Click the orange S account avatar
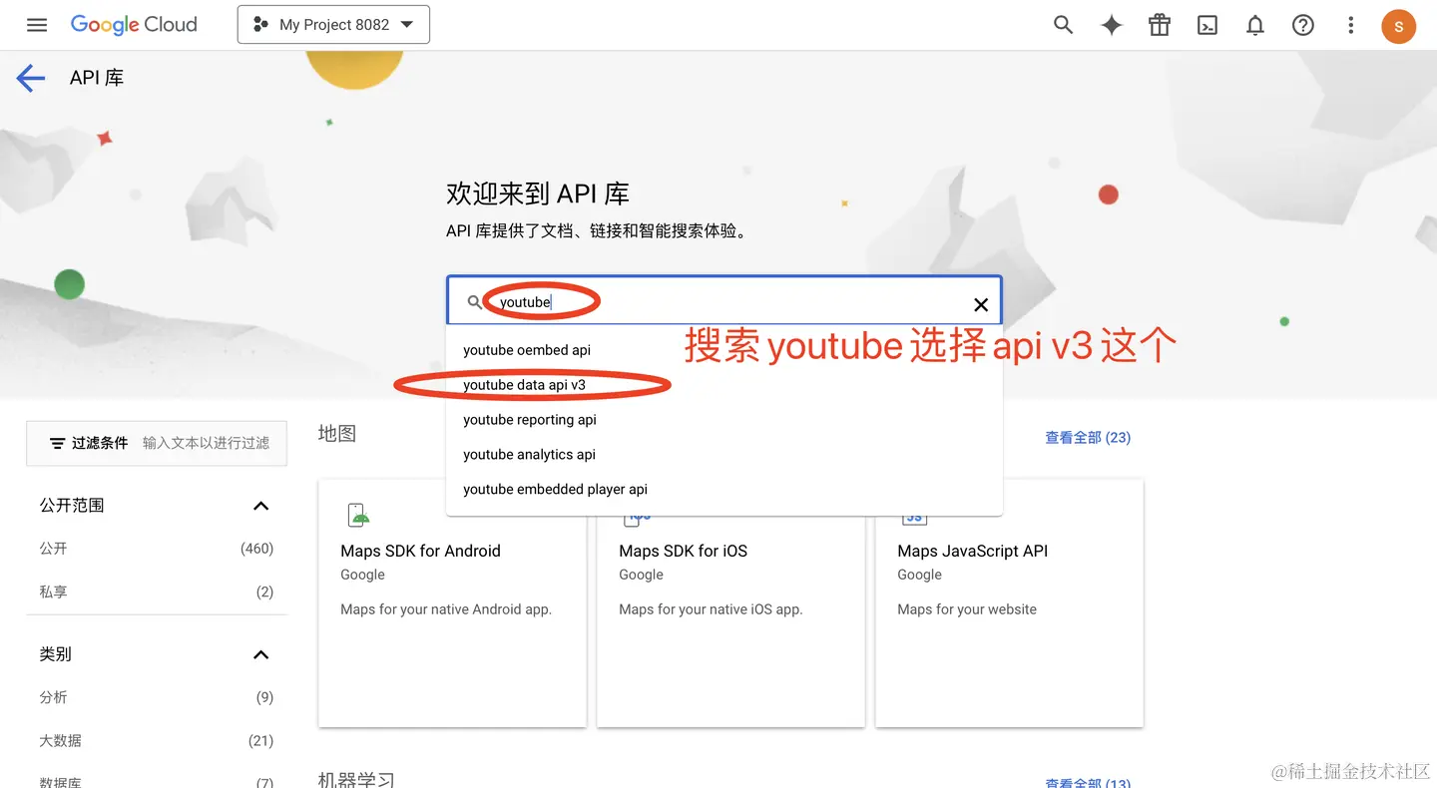The image size is (1437, 788). coord(1399,26)
